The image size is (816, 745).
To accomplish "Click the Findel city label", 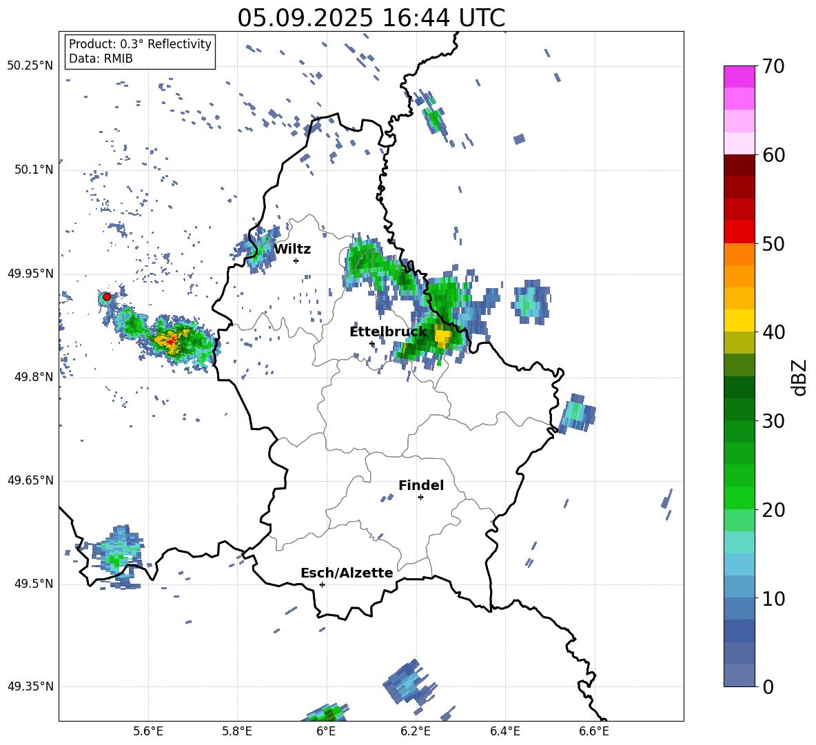I will click(421, 485).
